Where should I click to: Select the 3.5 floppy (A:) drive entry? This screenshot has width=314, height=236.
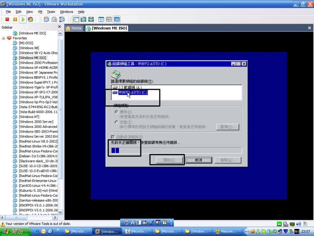127,87
